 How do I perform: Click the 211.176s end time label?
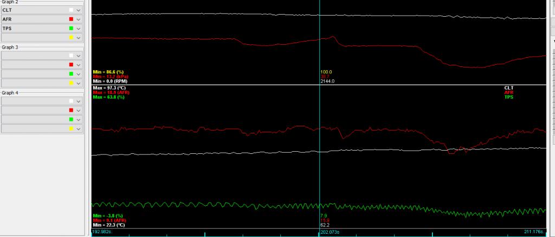point(534,233)
